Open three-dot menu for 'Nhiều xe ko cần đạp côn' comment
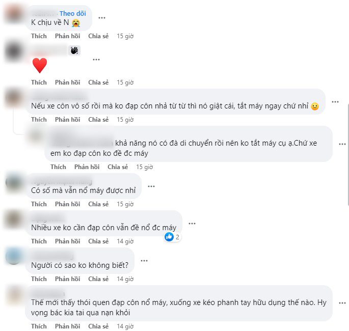 coord(192,224)
